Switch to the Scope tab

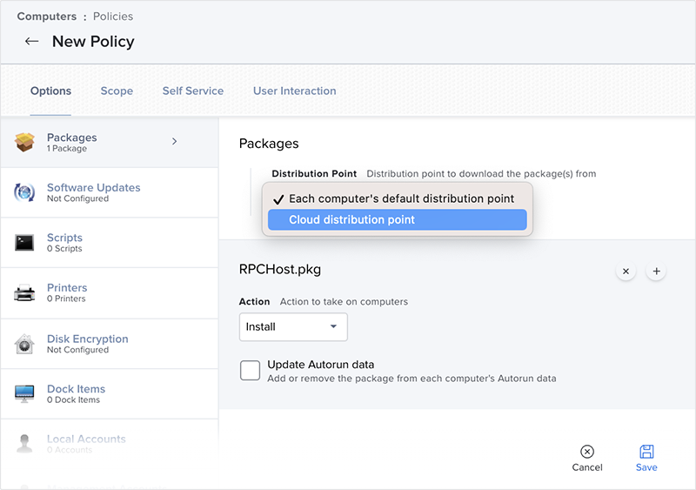[117, 91]
